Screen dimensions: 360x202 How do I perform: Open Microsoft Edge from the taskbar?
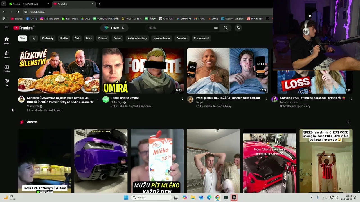pos(209,198)
